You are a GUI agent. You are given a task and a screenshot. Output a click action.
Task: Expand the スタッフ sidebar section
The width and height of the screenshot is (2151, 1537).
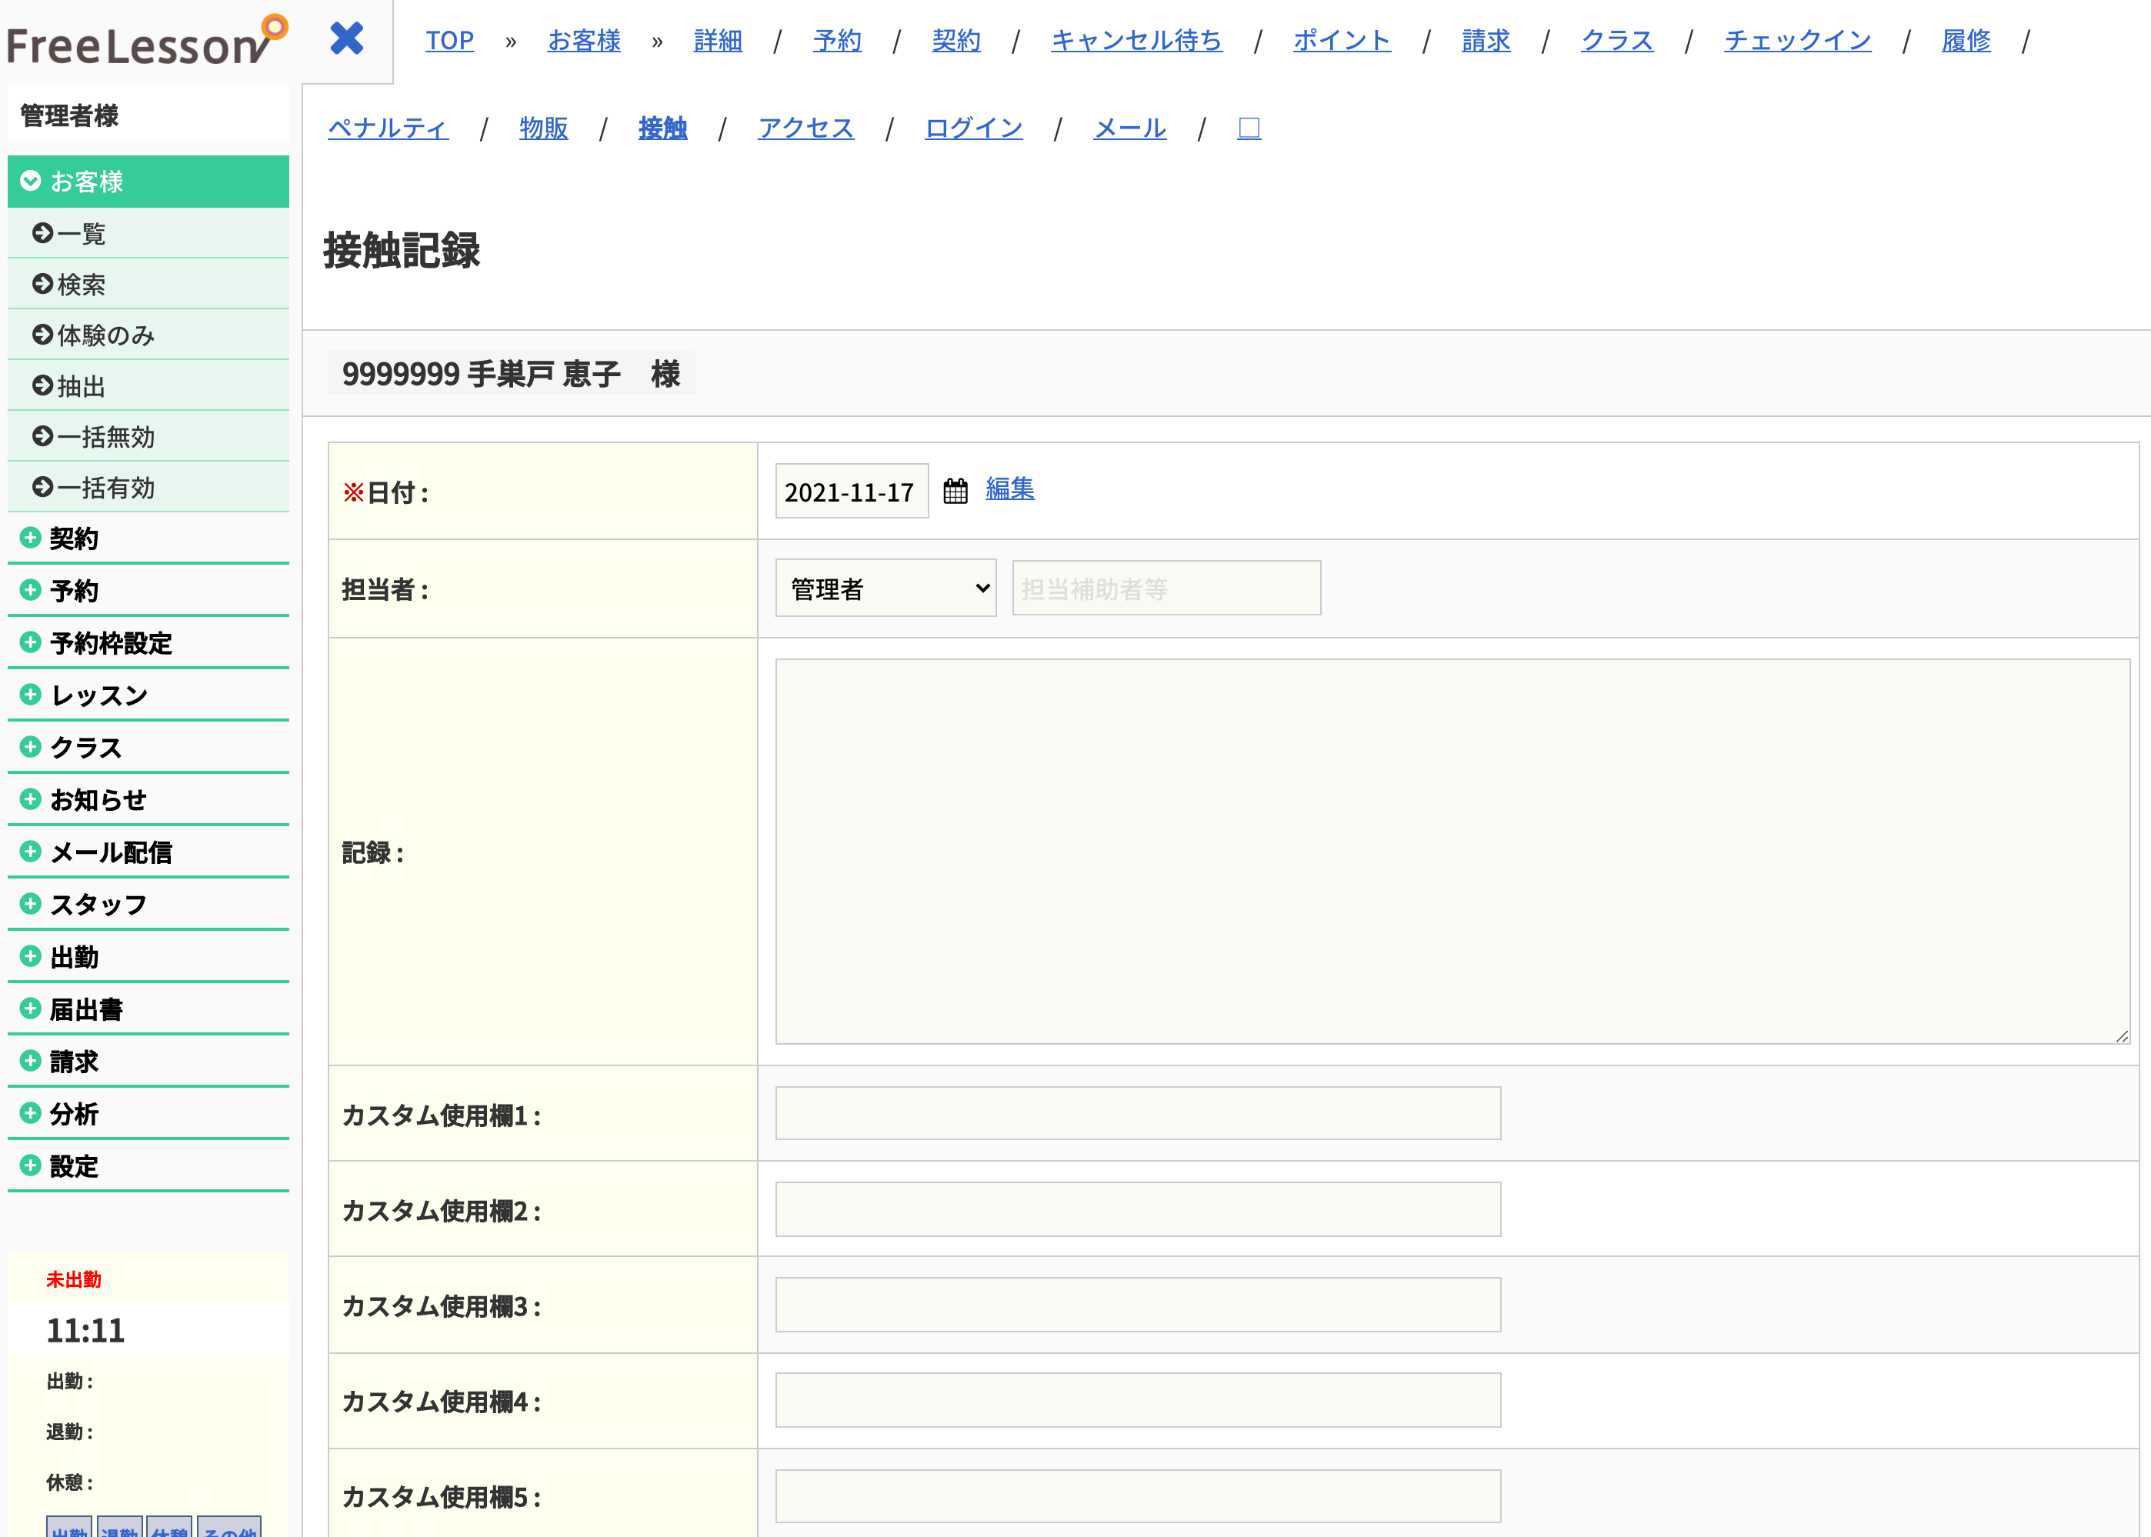pyautogui.click(x=148, y=905)
